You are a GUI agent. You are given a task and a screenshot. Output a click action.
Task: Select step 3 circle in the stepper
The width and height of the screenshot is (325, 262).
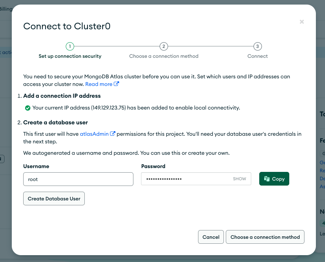pos(257,46)
